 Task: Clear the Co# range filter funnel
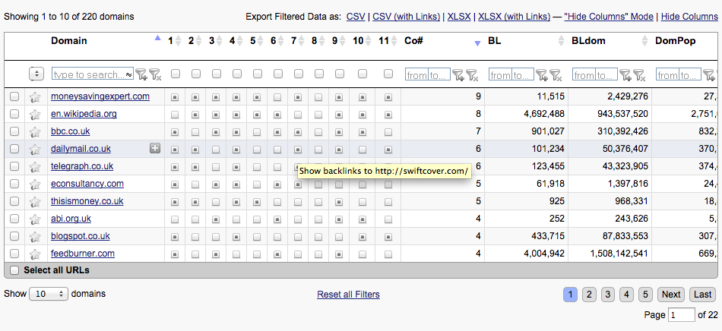(472, 74)
